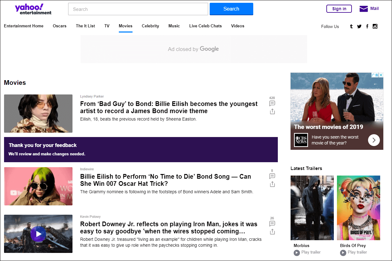Click the Morbius trailer title
392x261 pixels.
(x=301, y=246)
